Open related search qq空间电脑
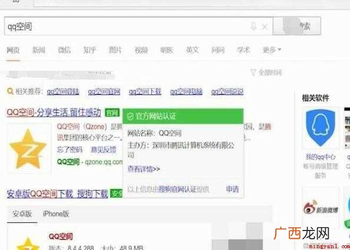Screen dimensions: 350x250 coord(186,91)
